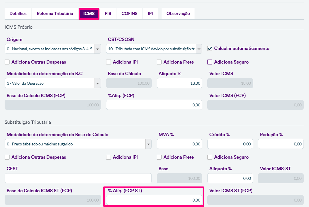Click the ICMS Próprio Alíquota % field
Viewport: 309px width, 207px height.
[x=179, y=83]
